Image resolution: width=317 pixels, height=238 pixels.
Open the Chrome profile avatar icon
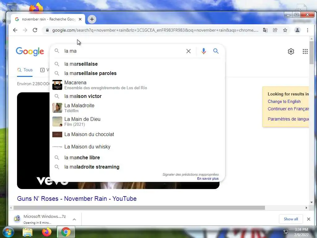(x=297, y=30)
